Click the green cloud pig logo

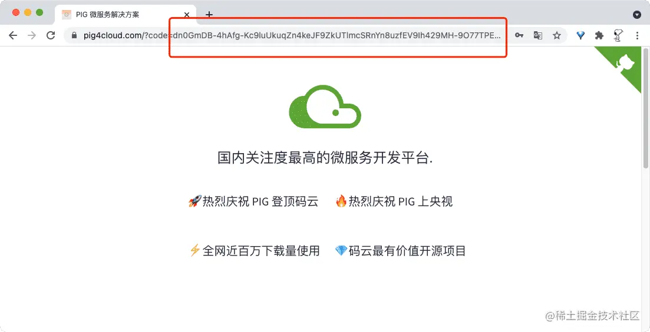click(x=325, y=107)
